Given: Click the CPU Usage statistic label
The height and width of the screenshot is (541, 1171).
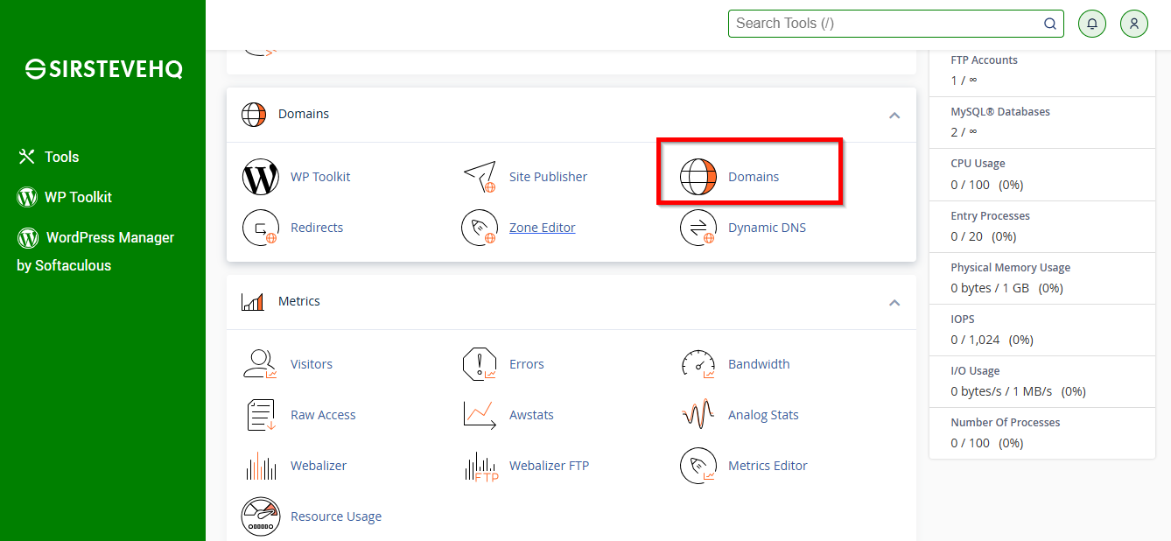Looking at the screenshot, I should tap(978, 164).
